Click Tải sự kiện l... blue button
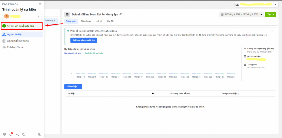The image size is (282, 138). [73, 87]
